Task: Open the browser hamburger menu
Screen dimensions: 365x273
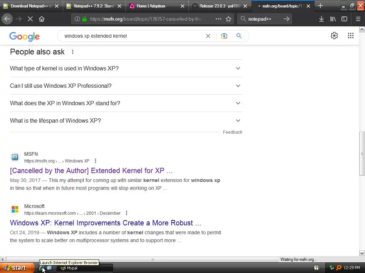Action: pos(358,19)
